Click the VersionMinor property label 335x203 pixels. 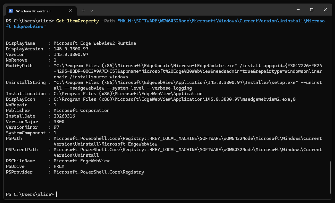click(x=22, y=127)
